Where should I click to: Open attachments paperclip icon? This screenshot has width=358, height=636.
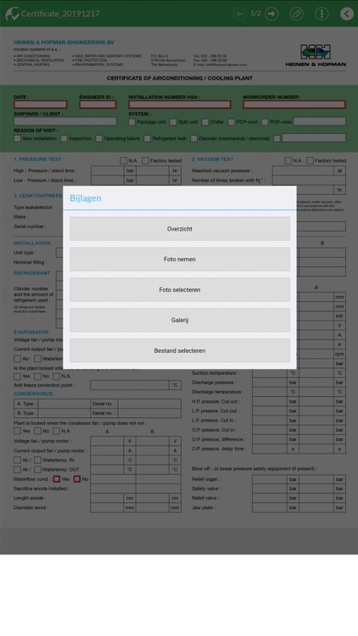297,14
